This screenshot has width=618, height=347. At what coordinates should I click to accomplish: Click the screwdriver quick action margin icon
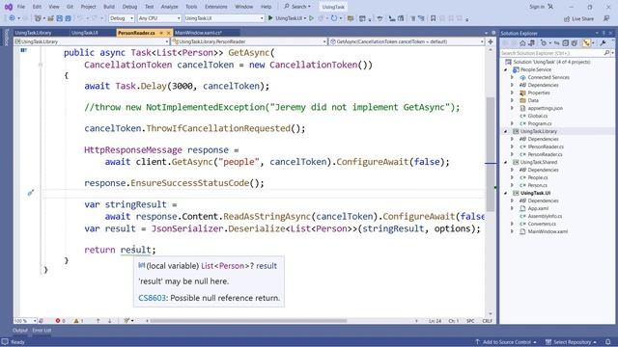(x=31, y=193)
